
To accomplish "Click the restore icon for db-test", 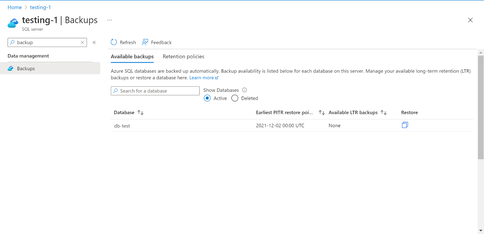I will 405,125.
